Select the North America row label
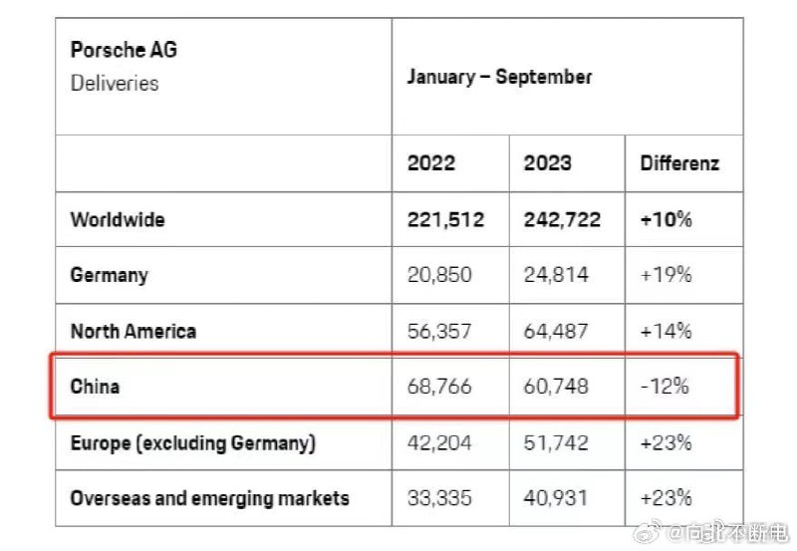 coord(133,331)
